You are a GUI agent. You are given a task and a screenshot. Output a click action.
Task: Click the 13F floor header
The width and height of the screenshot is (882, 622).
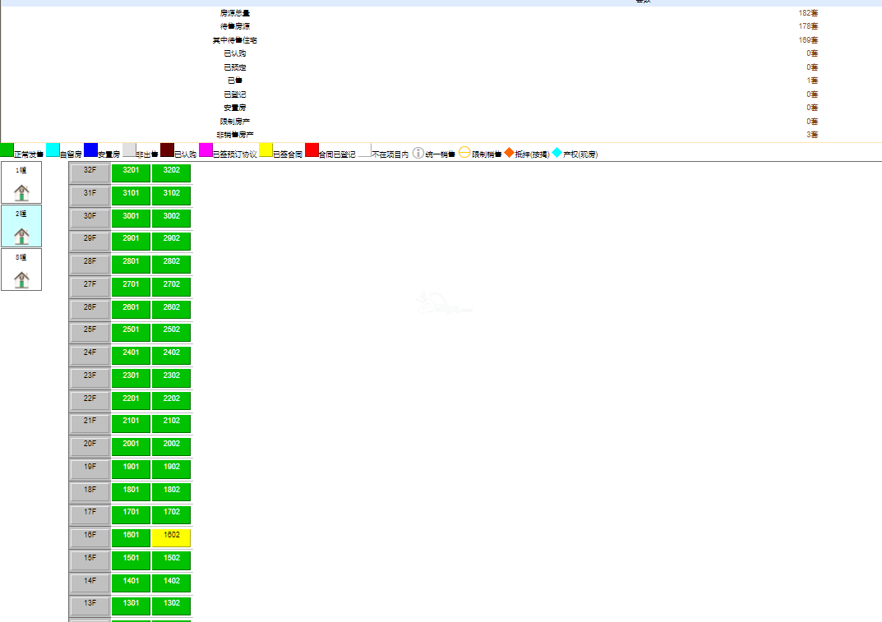(90, 606)
